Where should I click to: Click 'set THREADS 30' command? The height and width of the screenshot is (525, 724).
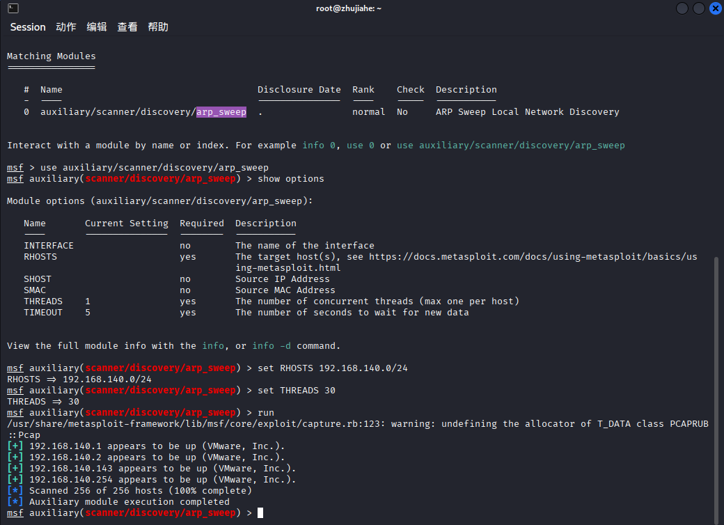pyautogui.click(x=297, y=390)
